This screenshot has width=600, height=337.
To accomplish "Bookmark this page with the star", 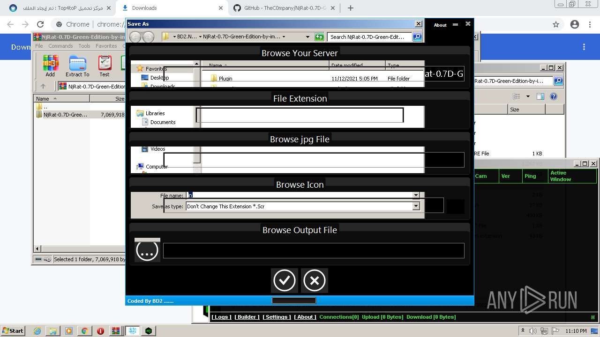I will [x=556, y=24].
